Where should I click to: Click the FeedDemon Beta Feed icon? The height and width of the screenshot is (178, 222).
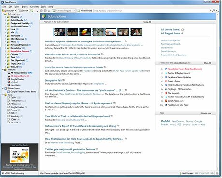click(166, 105)
